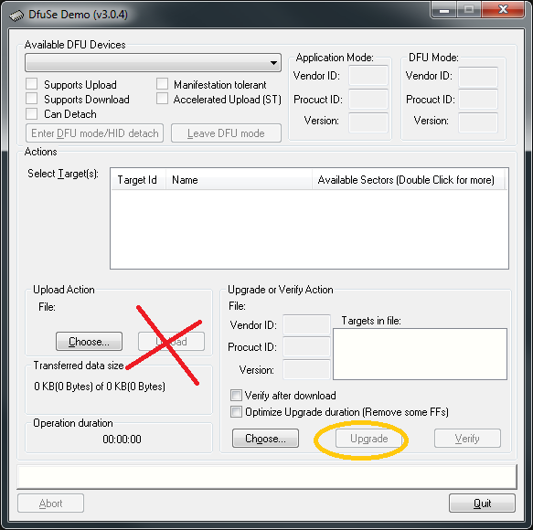Quit the DfuSe Demo application
533x530 pixels.
pos(482,503)
